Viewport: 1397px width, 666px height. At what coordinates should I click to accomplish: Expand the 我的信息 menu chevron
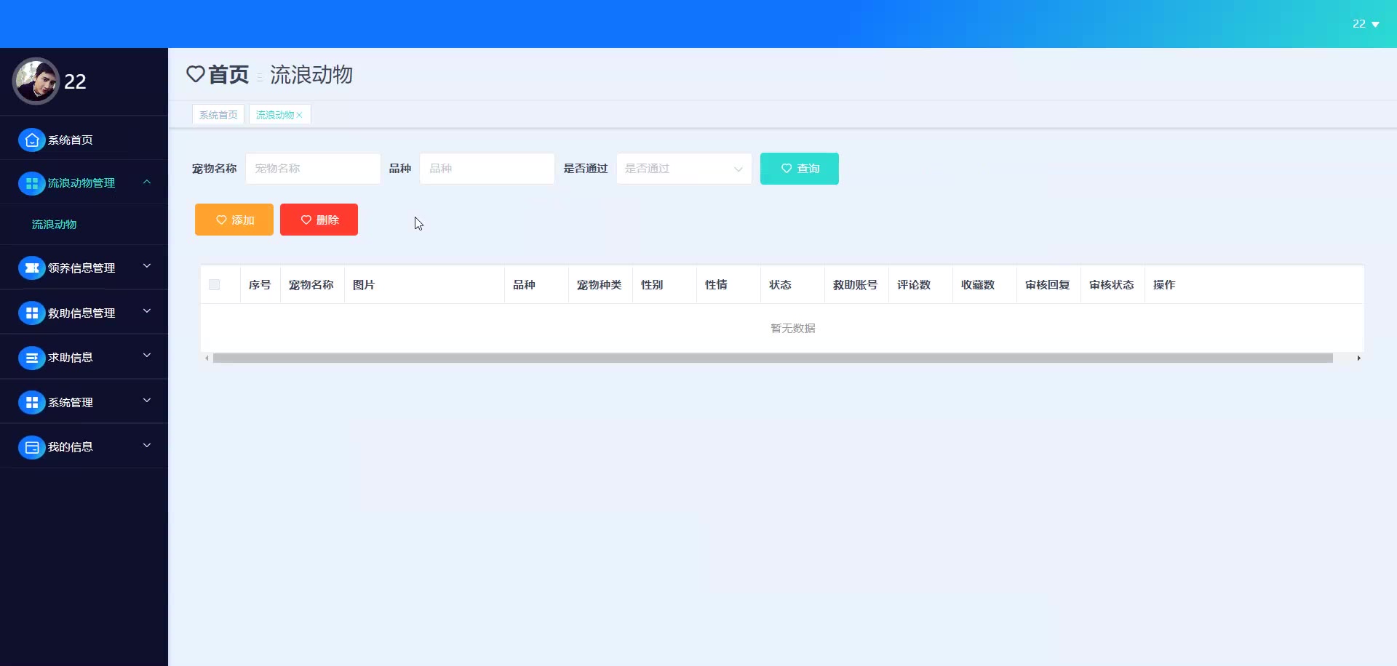[x=147, y=445]
